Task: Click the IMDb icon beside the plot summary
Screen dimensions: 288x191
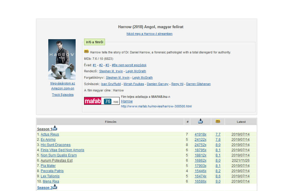Action: click(x=86, y=51)
